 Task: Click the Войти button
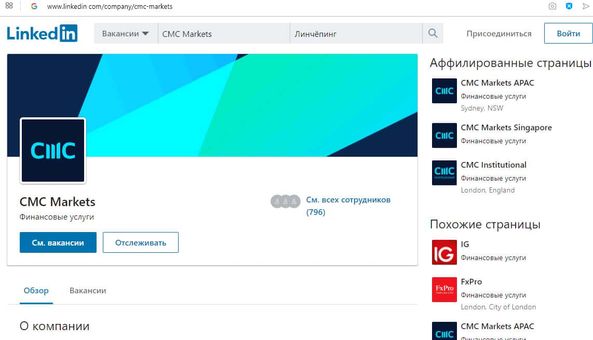pos(568,33)
